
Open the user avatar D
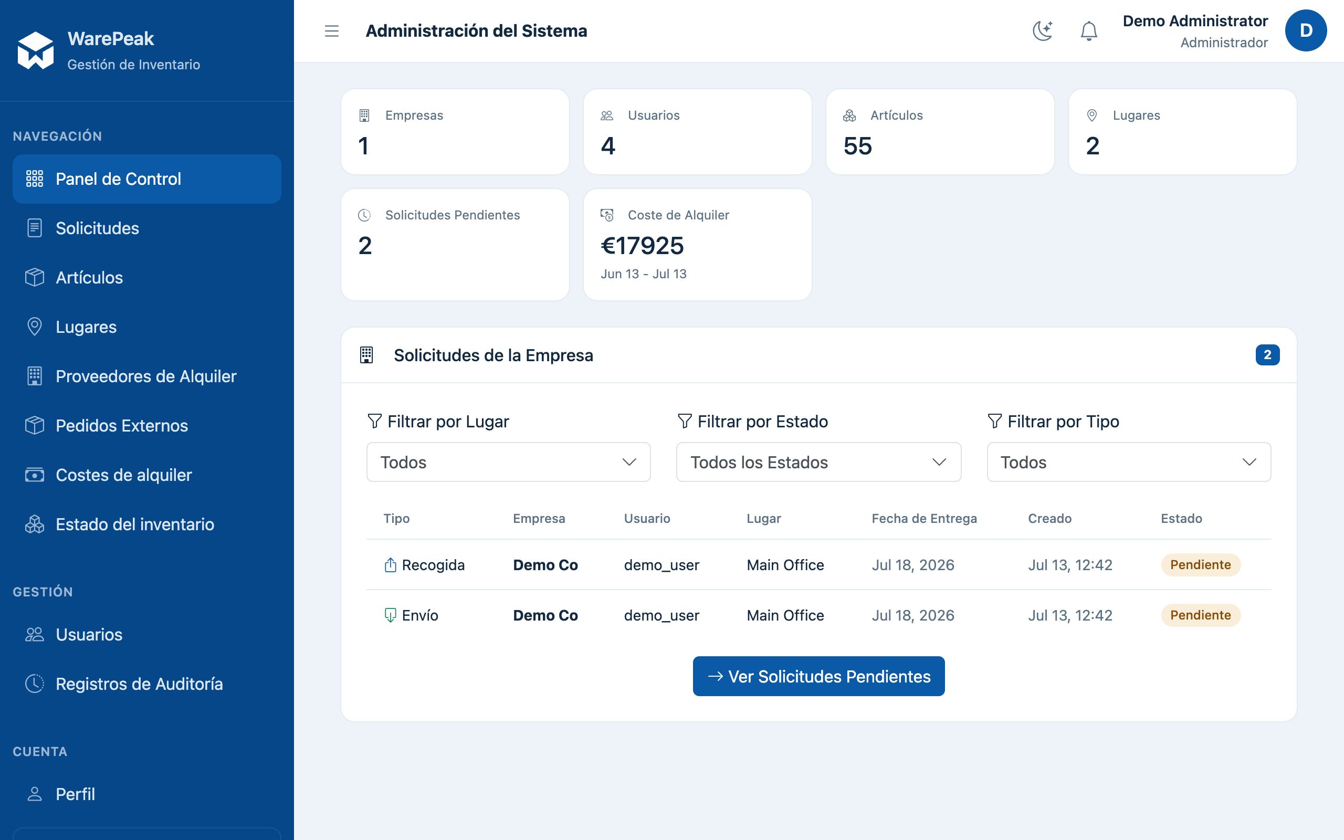tap(1306, 30)
